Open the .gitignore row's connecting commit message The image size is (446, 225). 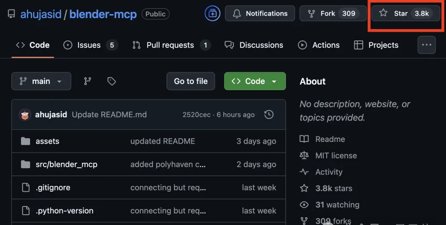click(168, 188)
